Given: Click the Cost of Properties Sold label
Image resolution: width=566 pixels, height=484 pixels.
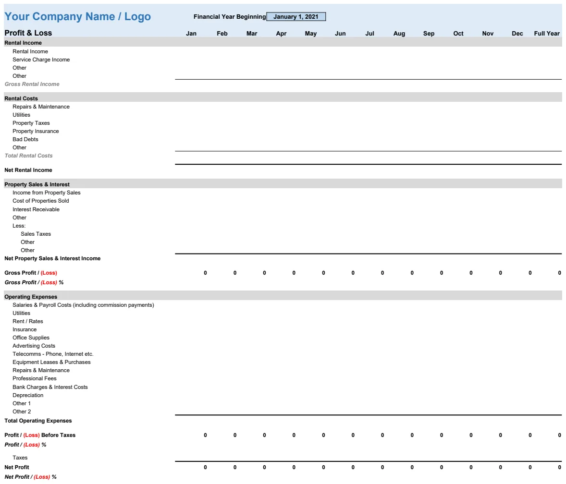Looking at the screenshot, I should pos(41,201).
